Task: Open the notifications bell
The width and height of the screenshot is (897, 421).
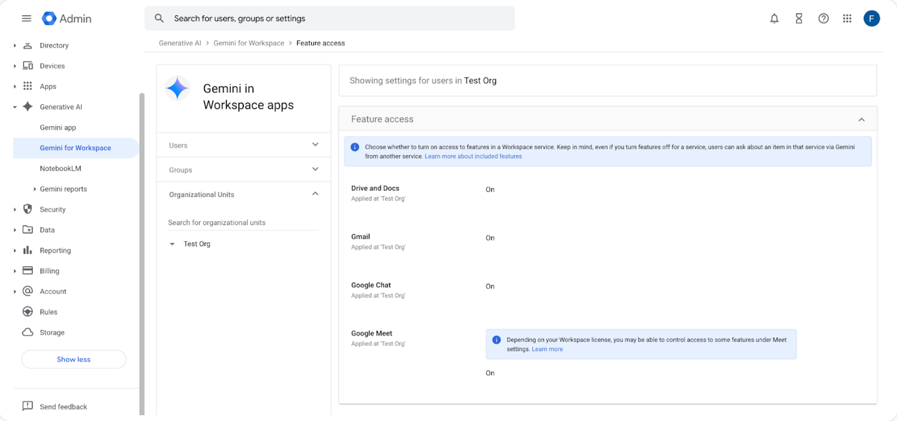Action: coord(774,18)
